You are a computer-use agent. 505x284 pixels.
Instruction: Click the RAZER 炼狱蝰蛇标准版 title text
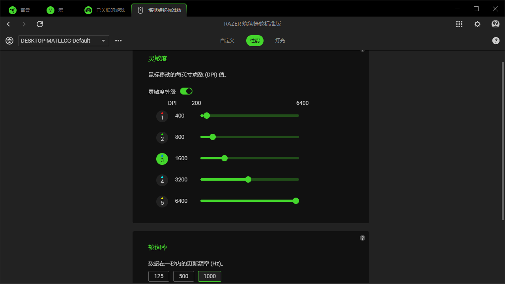point(252,24)
